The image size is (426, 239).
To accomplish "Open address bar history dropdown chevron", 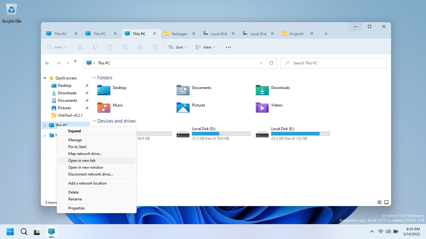I will pos(261,63).
